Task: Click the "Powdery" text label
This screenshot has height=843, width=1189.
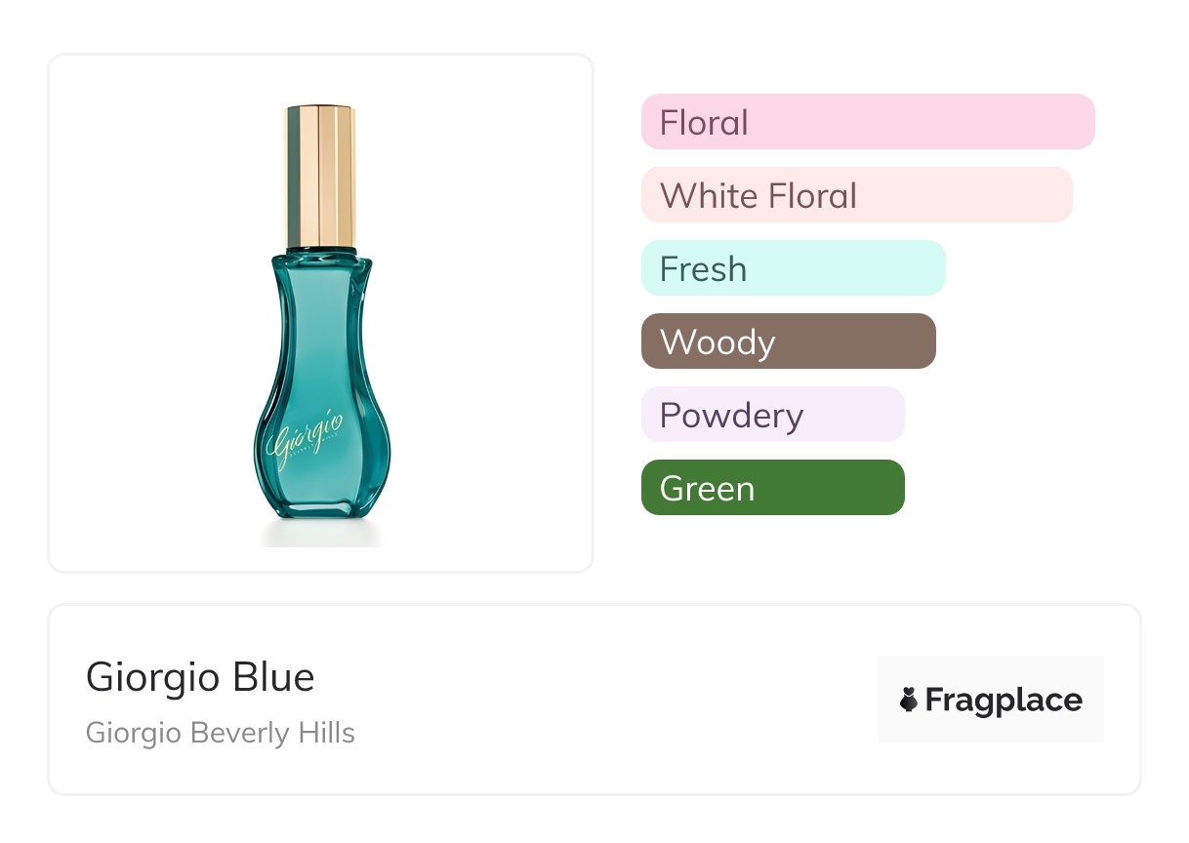Action: click(731, 416)
